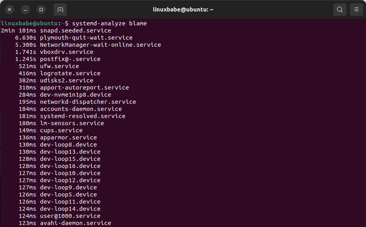
Task: Minimize the terminal window
Action: click(x=25, y=9)
